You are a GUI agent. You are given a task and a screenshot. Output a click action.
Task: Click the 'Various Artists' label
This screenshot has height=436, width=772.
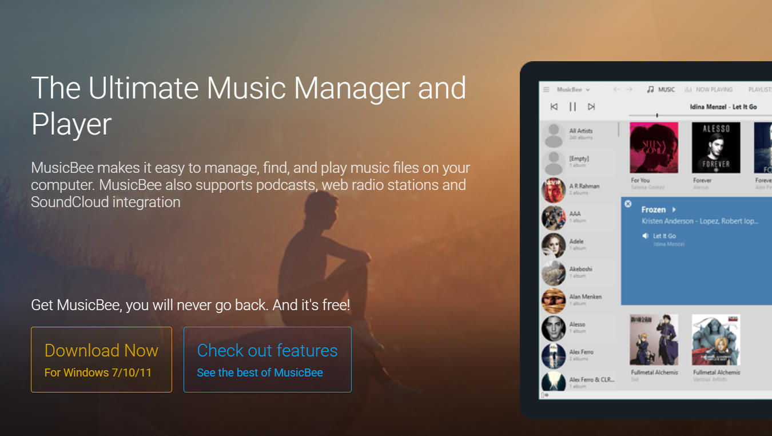click(x=710, y=379)
